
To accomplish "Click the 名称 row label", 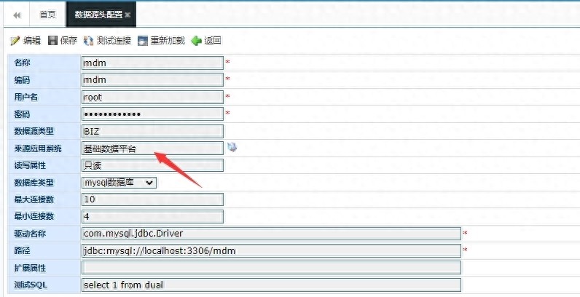I will point(22,63).
